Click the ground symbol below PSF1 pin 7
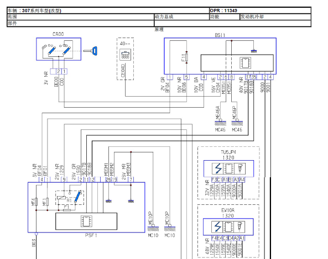This screenshot has height=259, width=328. [131, 201]
